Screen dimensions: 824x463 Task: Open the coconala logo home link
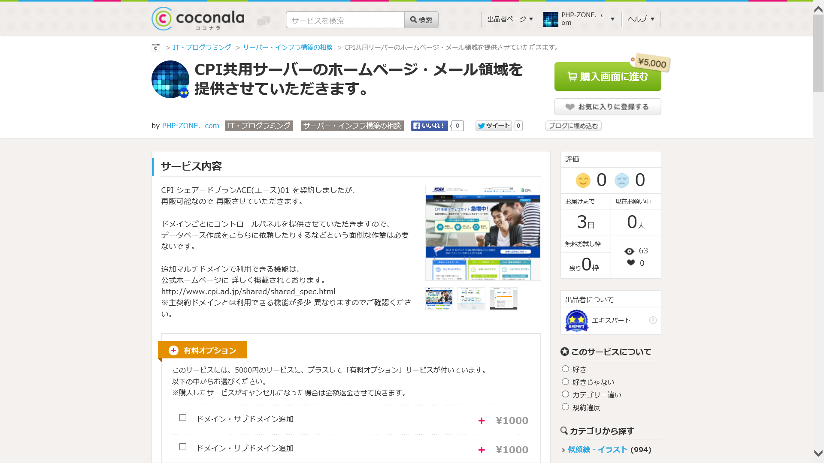[198, 19]
